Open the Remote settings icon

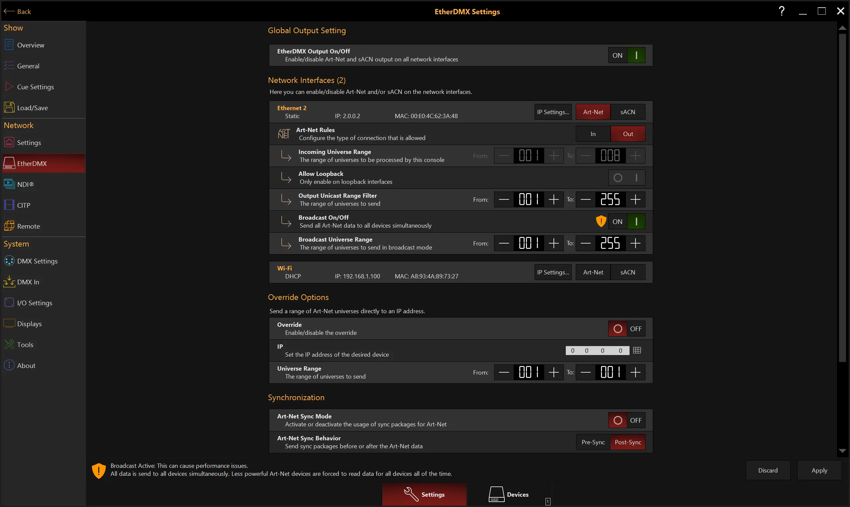click(9, 226)
